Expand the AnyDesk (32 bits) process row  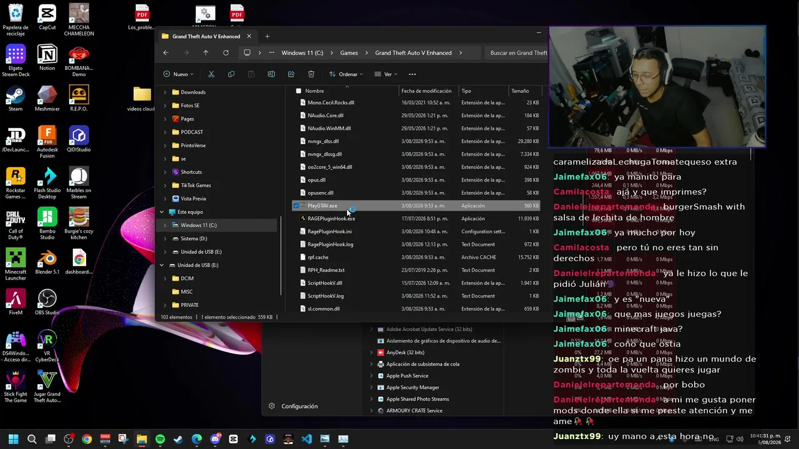coord(371,352)
